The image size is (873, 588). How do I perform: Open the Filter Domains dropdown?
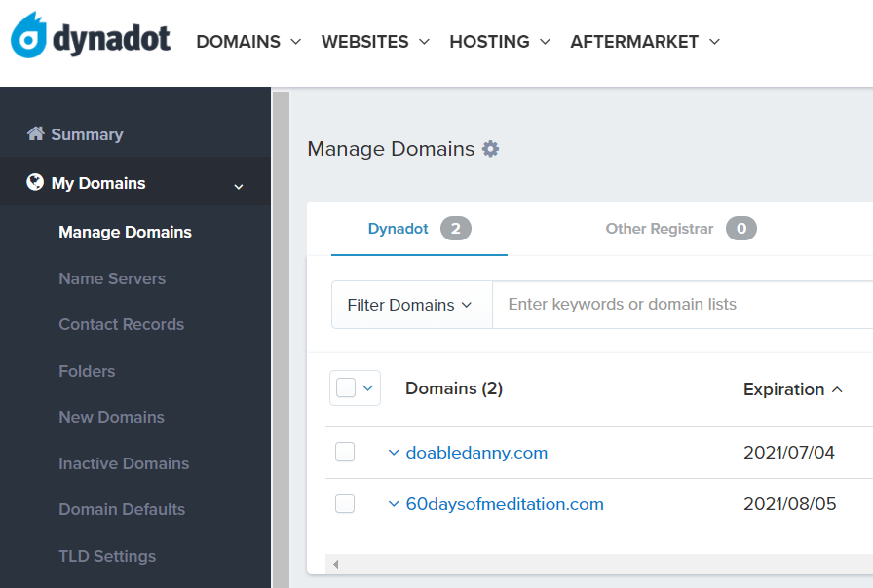412,305
